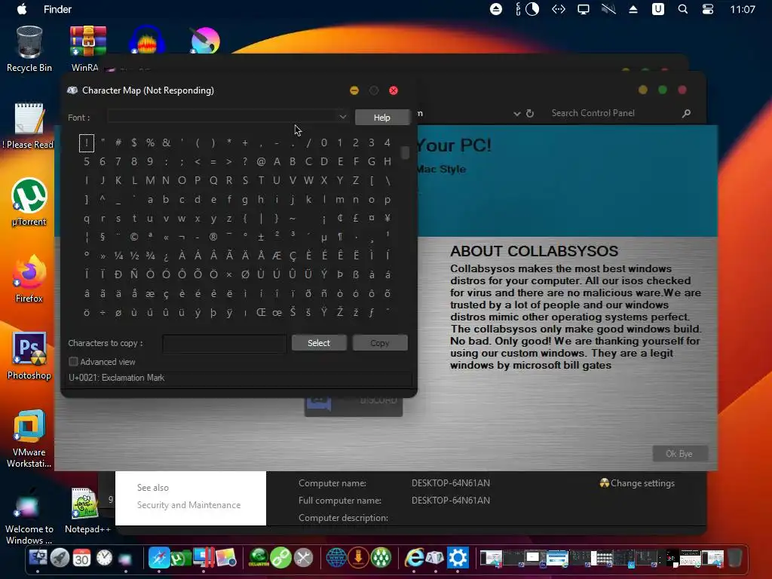772x579 pixels.
Task: Open wrench and screwdriver tools dock icon
Action: pyautogui.click(x=303, y=558)
